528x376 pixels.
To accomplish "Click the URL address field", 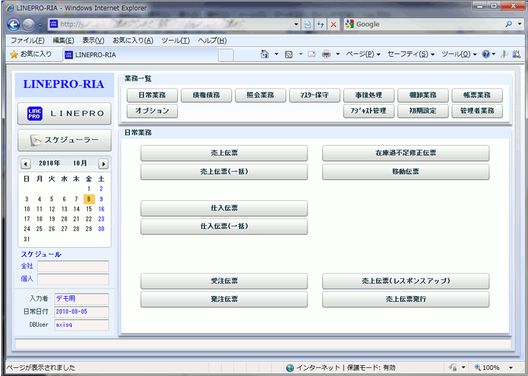I will pos(174,24).
